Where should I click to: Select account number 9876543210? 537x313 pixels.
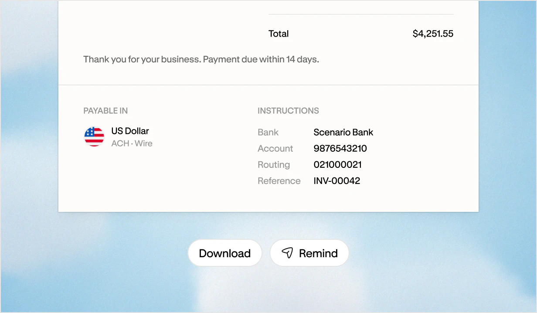340,149
